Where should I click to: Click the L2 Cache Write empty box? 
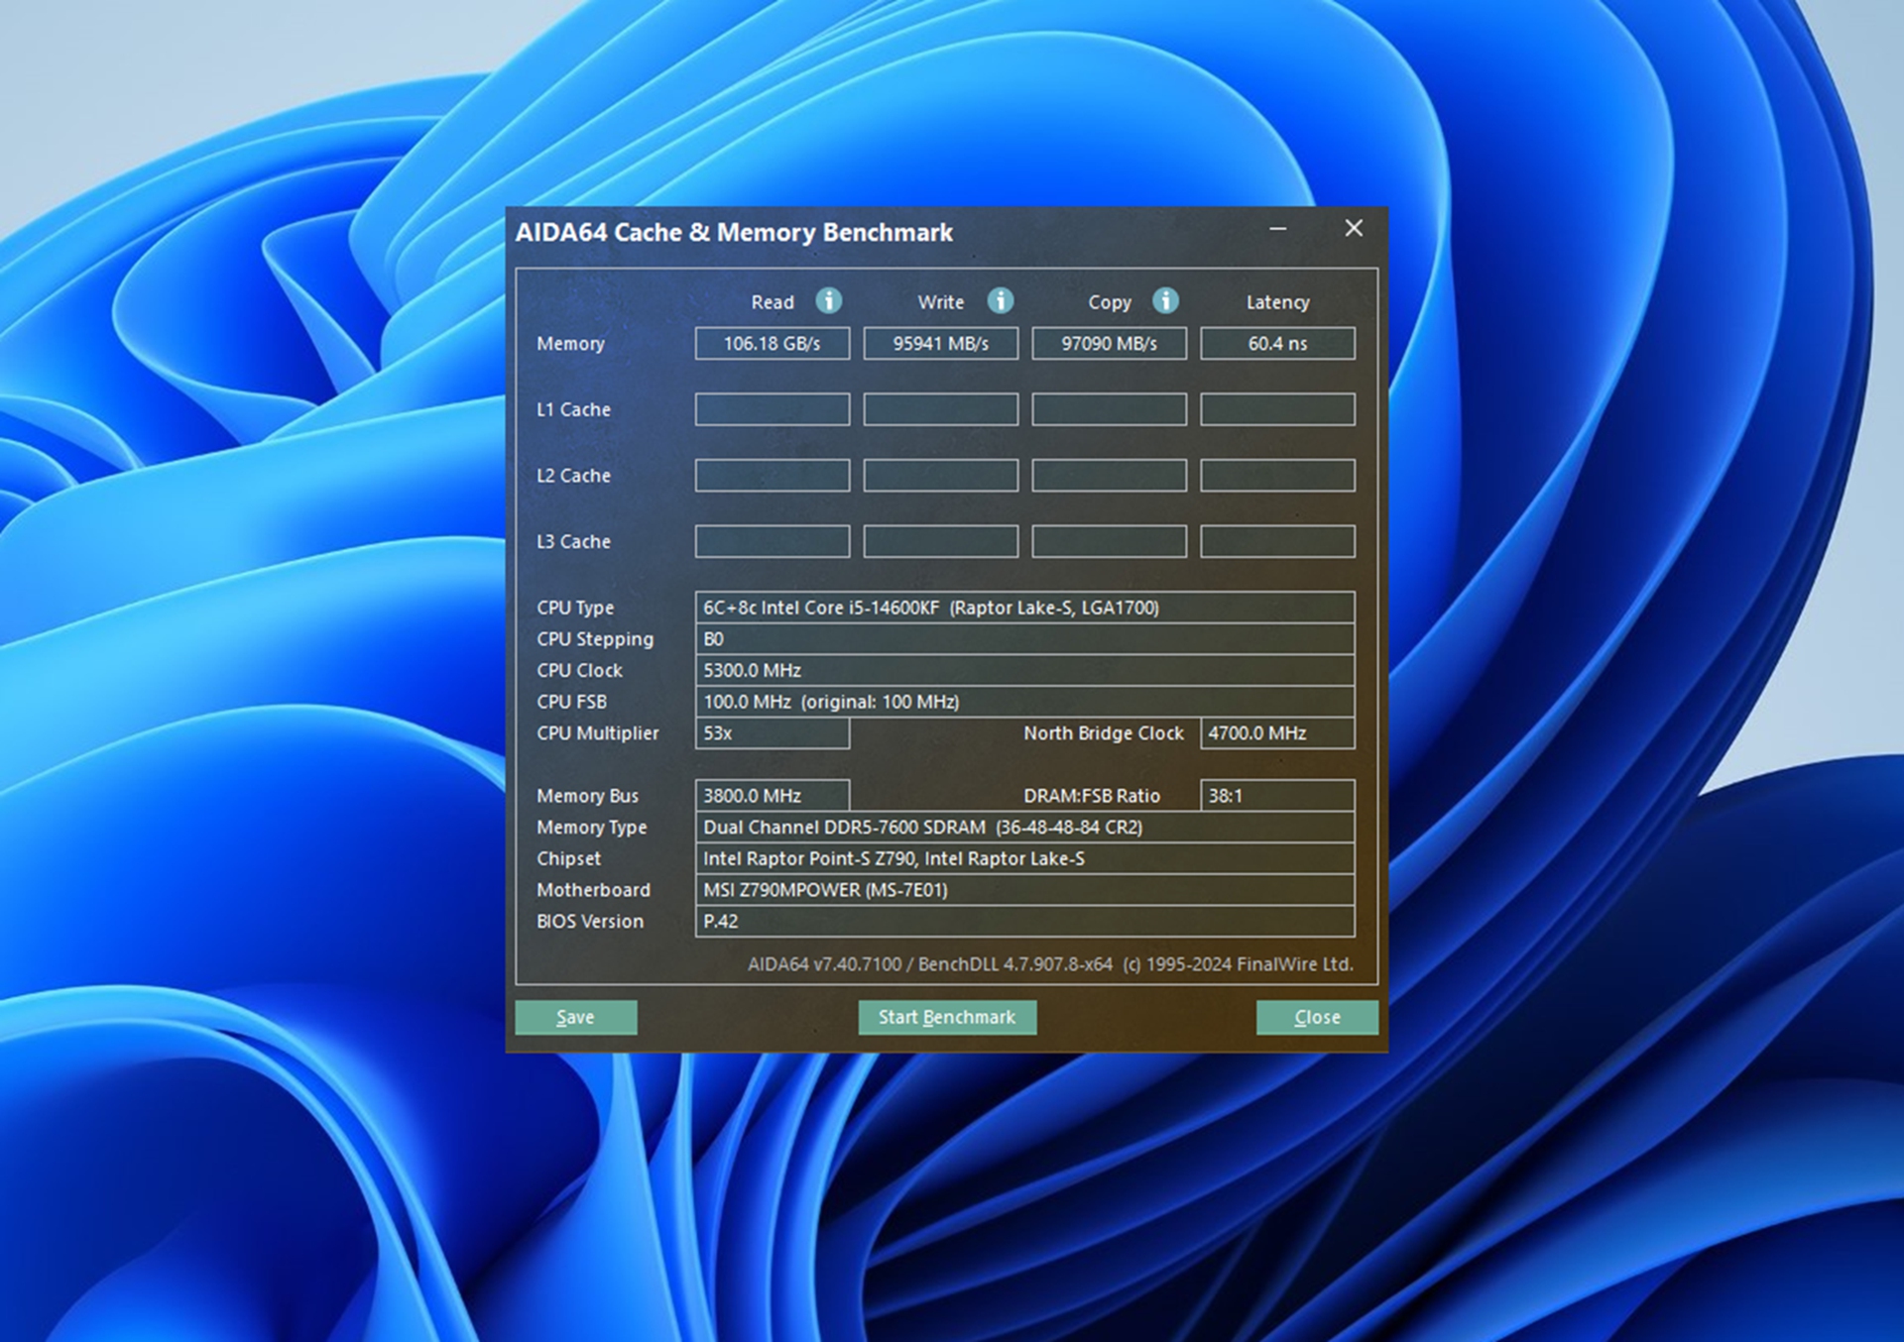pyautogui.click(x=940, y=476)
